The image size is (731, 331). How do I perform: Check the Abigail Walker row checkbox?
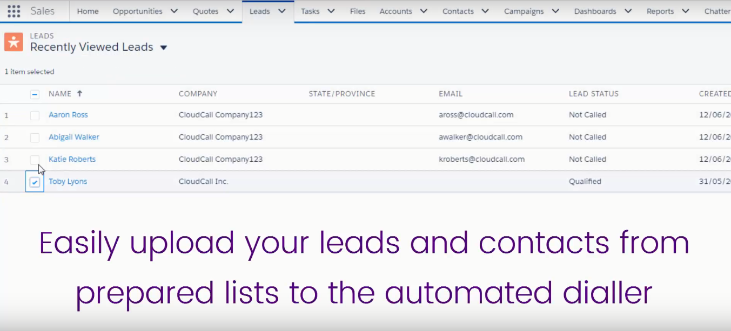35,137
